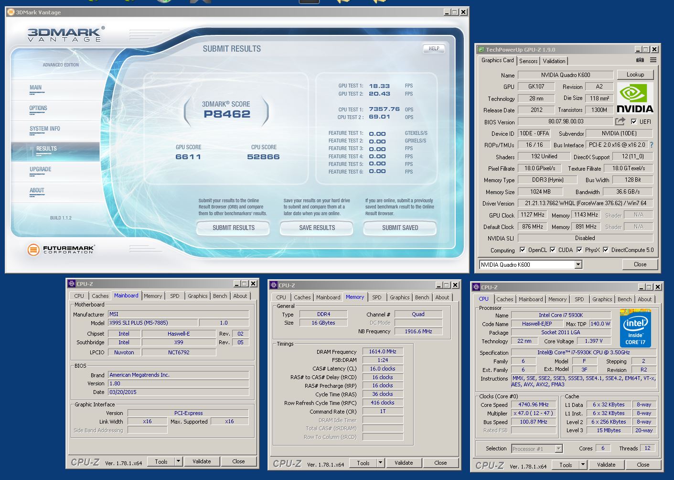Screen dimensions: 674x480
Task: Open the Caches tab in the Mainboard CPU-Z window
Action: (100, 296)
